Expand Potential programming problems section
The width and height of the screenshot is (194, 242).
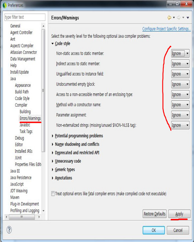point(52,136)
